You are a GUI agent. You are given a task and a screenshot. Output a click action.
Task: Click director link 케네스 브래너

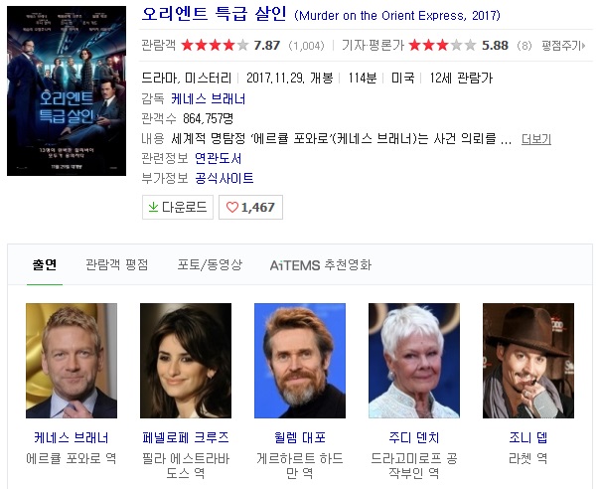209,98
